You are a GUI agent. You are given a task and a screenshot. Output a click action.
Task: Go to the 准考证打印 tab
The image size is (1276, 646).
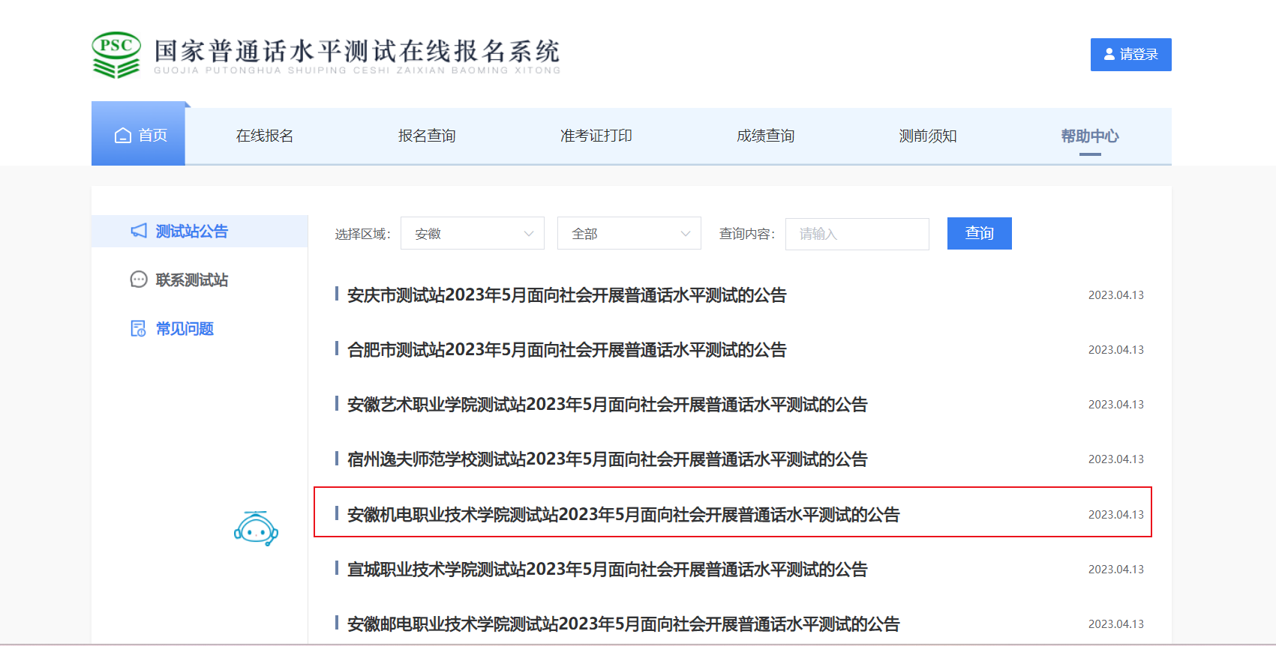(596, 136)
